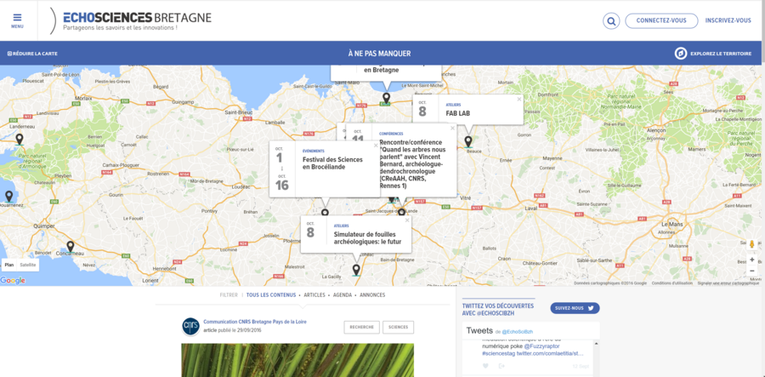765x377 pixels.
Task: Click the Suivez nous Twitter button
Action: (x=575, y=308)
